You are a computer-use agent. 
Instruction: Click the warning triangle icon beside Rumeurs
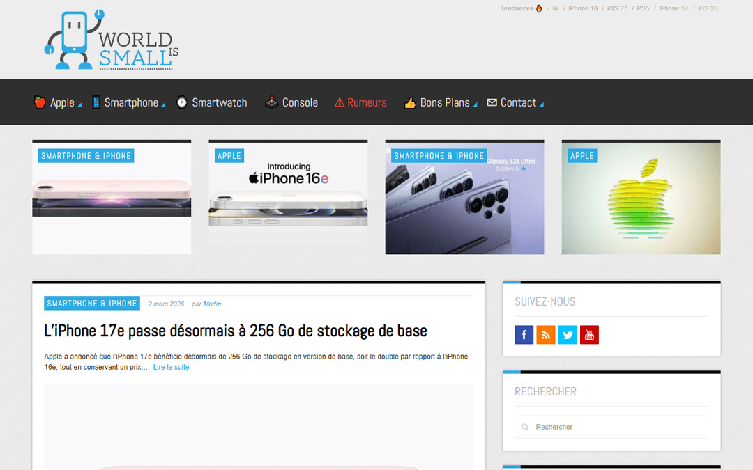pyautogui.click(x=340, y=102)
